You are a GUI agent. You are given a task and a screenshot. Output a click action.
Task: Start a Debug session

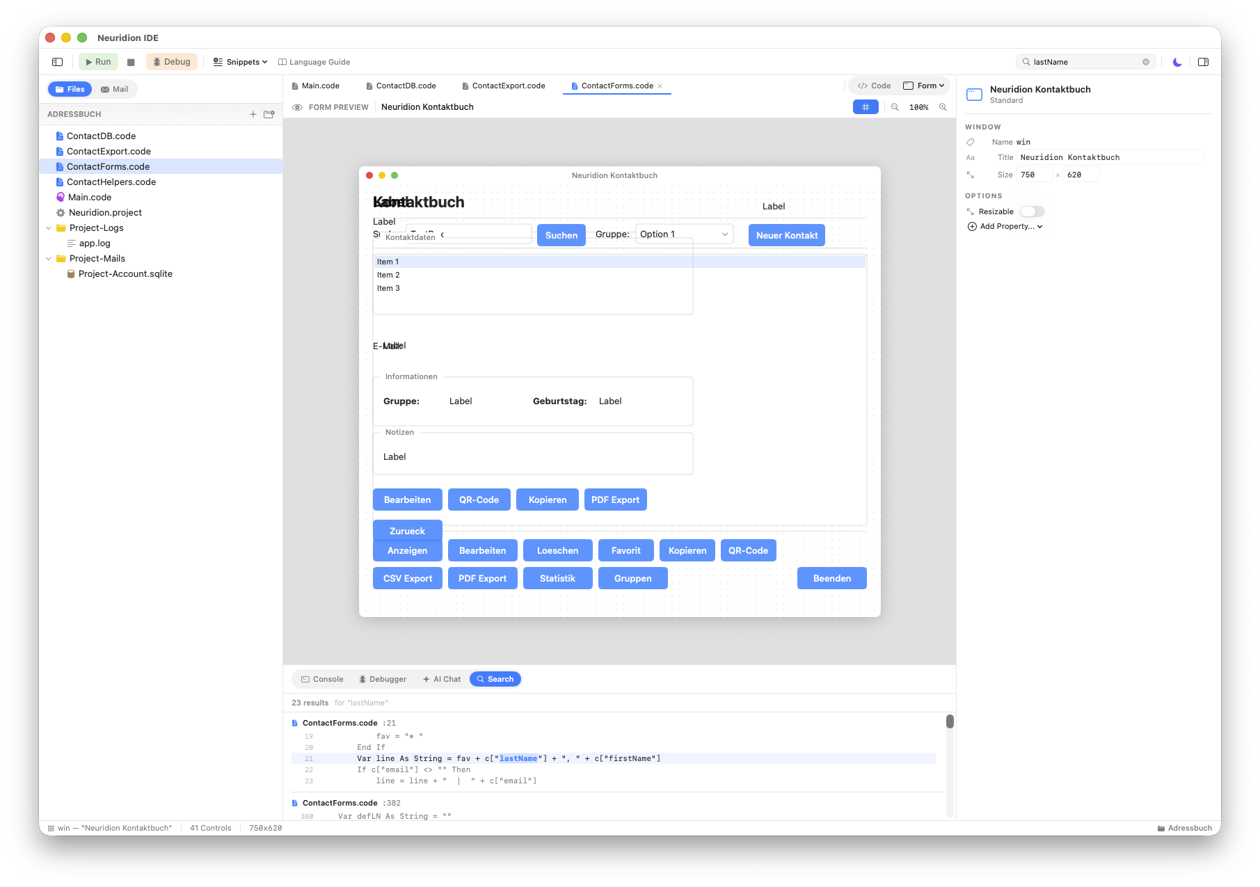coord(171,61)
